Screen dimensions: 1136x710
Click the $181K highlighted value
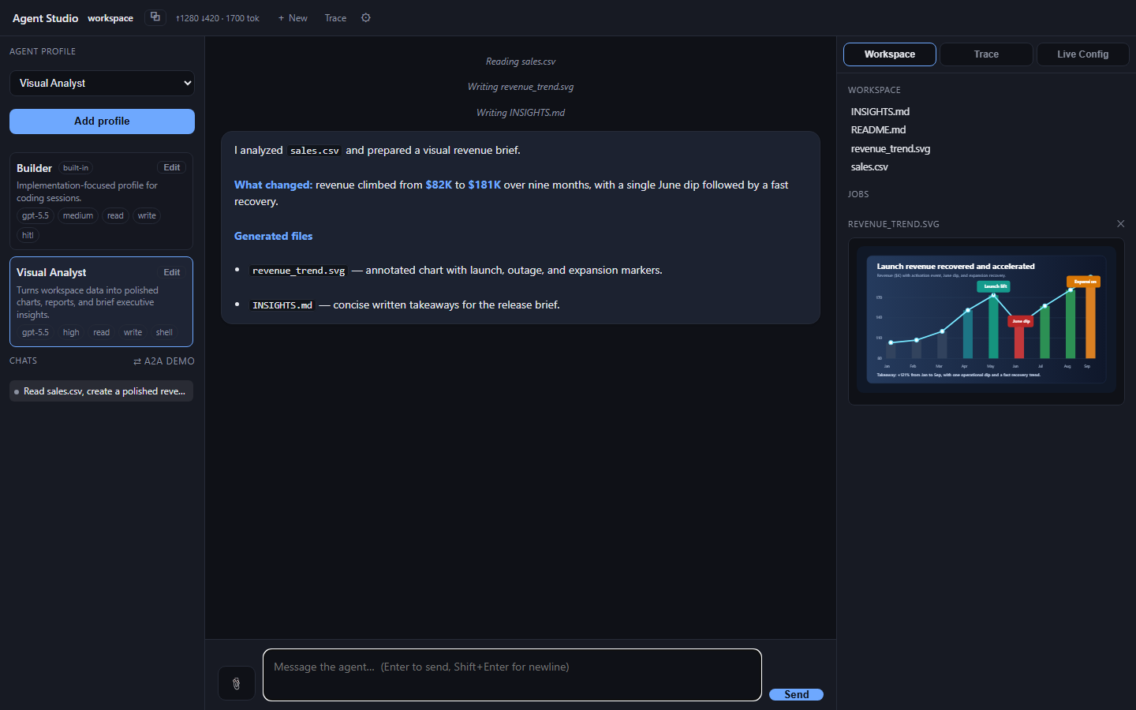[x=484, y=185]
